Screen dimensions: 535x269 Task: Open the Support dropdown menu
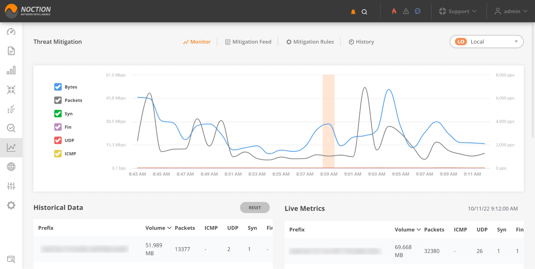458,11
